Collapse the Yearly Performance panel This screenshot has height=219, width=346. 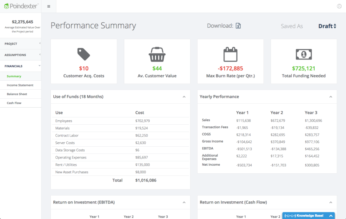click(x=331, y=97)
